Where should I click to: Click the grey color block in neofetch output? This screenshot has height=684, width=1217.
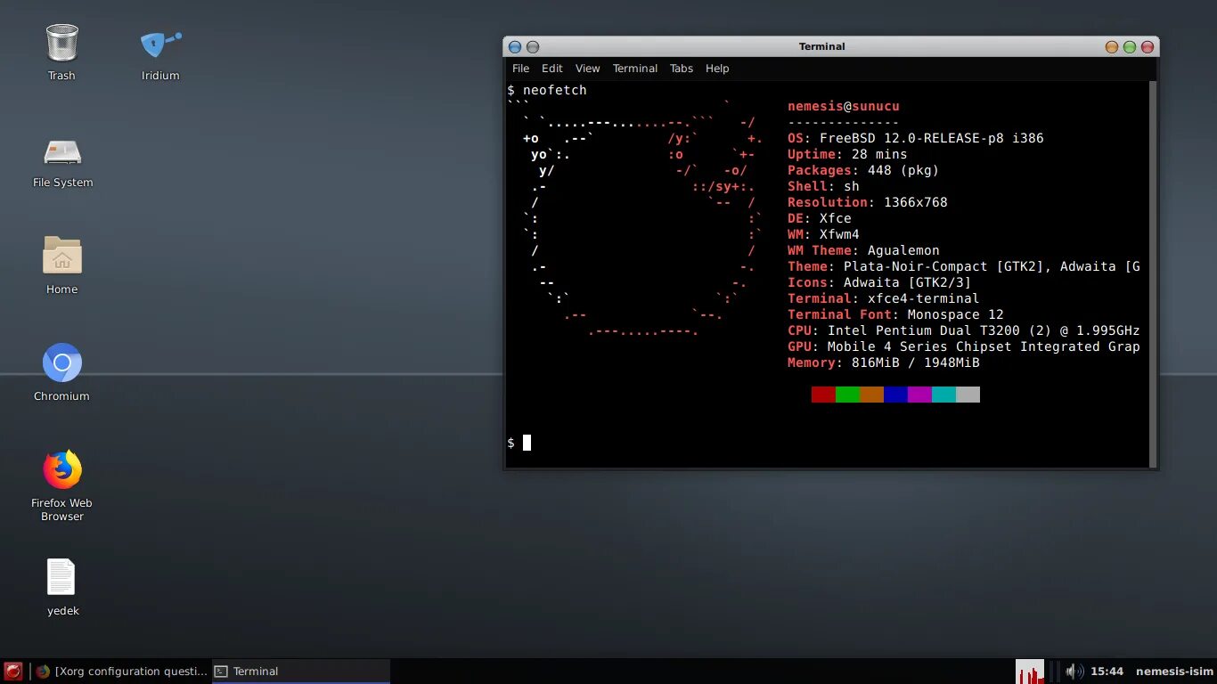pyautogui.click(x=968, y=395)
